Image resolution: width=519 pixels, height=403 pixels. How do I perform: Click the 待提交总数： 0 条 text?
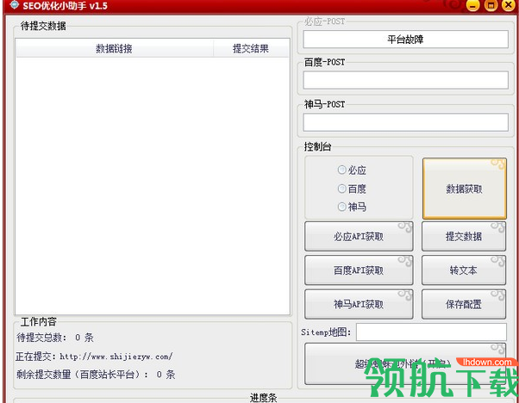click(55, 338)
